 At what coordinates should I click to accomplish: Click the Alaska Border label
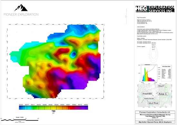click(x=149, y=99)
